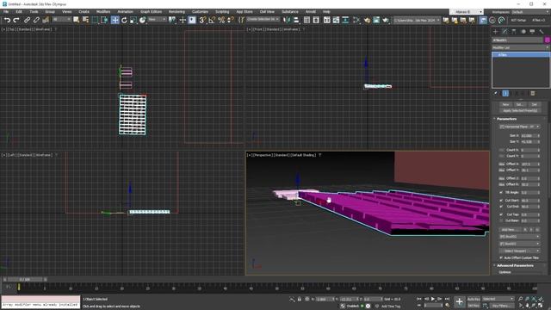Open the Customize menu
This screenshot has width=551, height=310.
coord(200,11)
